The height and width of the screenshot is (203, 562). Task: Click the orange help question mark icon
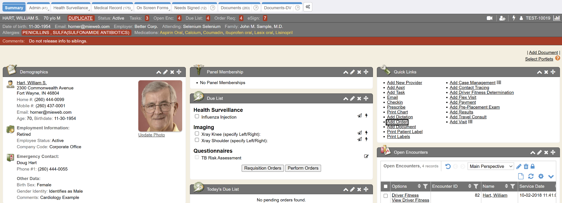tap(558, 58)
